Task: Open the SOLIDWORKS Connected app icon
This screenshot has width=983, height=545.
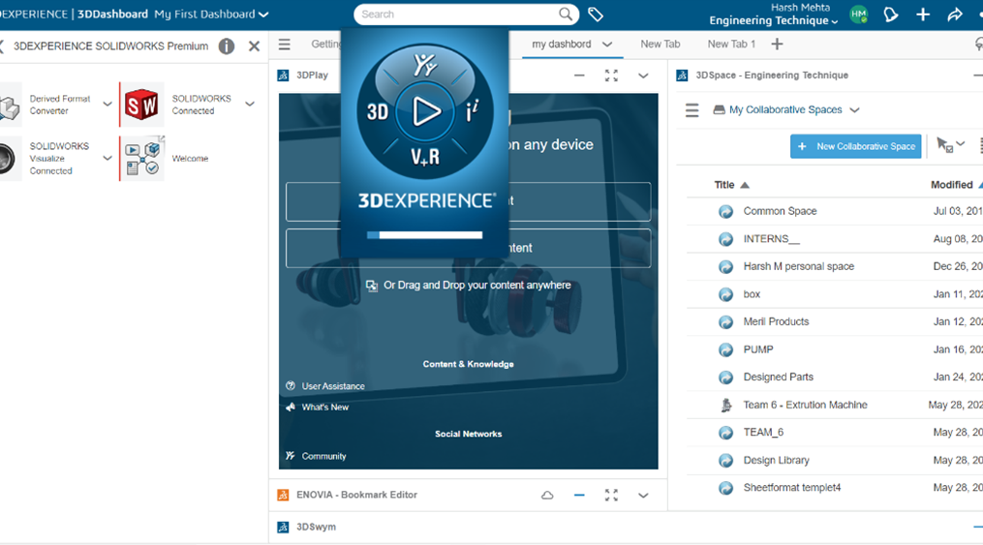Action: 141,105
